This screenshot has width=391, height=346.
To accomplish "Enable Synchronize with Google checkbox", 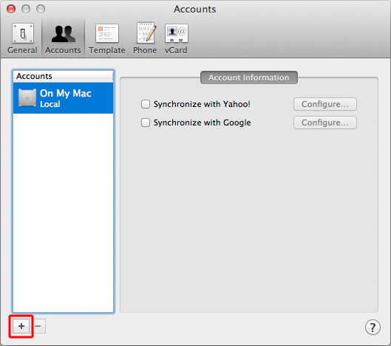I will pyautogui.click(x=146, y=122).
